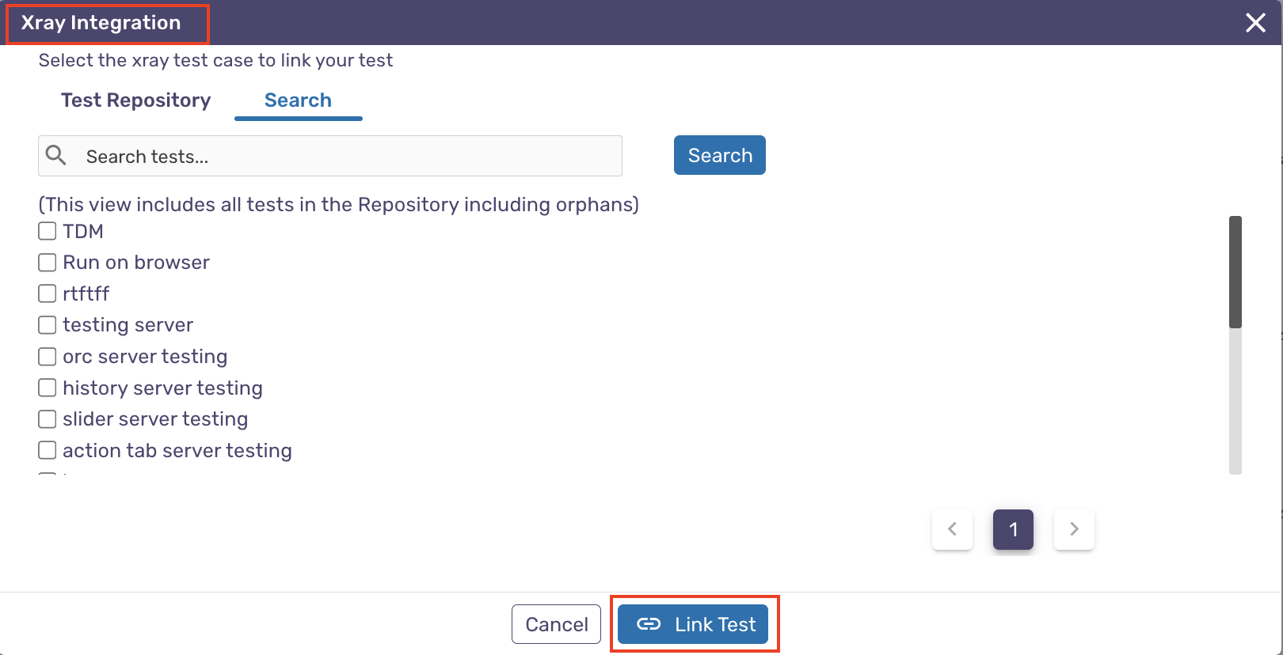
Task: Click the magnifying glass search icon
Action: (x=56, y=155)
